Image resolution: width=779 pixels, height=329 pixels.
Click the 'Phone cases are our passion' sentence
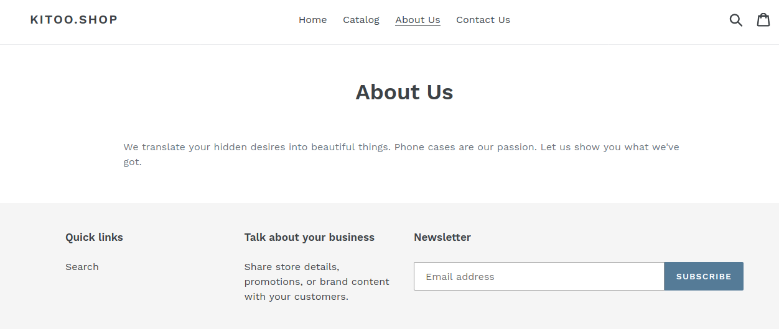(466, 147)
